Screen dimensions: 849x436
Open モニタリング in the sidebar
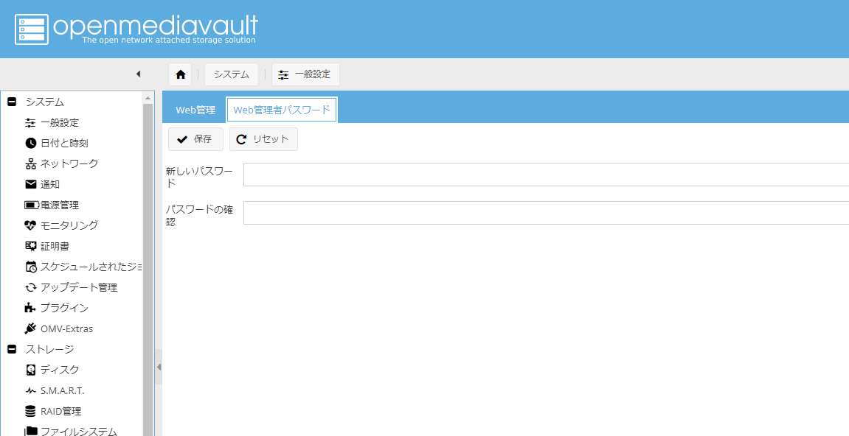pos(62,225)
